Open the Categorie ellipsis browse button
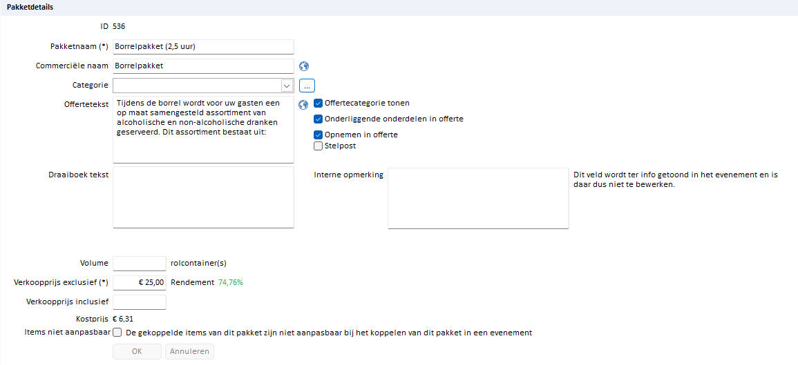This screenshot has height=365, width=798. [x=307, y=86]
